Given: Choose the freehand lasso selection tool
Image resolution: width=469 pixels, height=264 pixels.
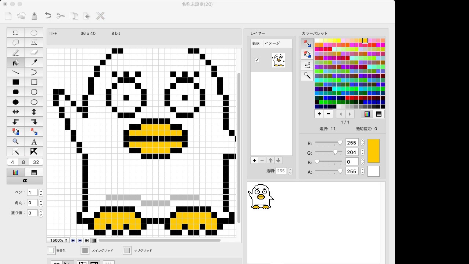Looking at the screenshot, I should click(x=16, y=43).
